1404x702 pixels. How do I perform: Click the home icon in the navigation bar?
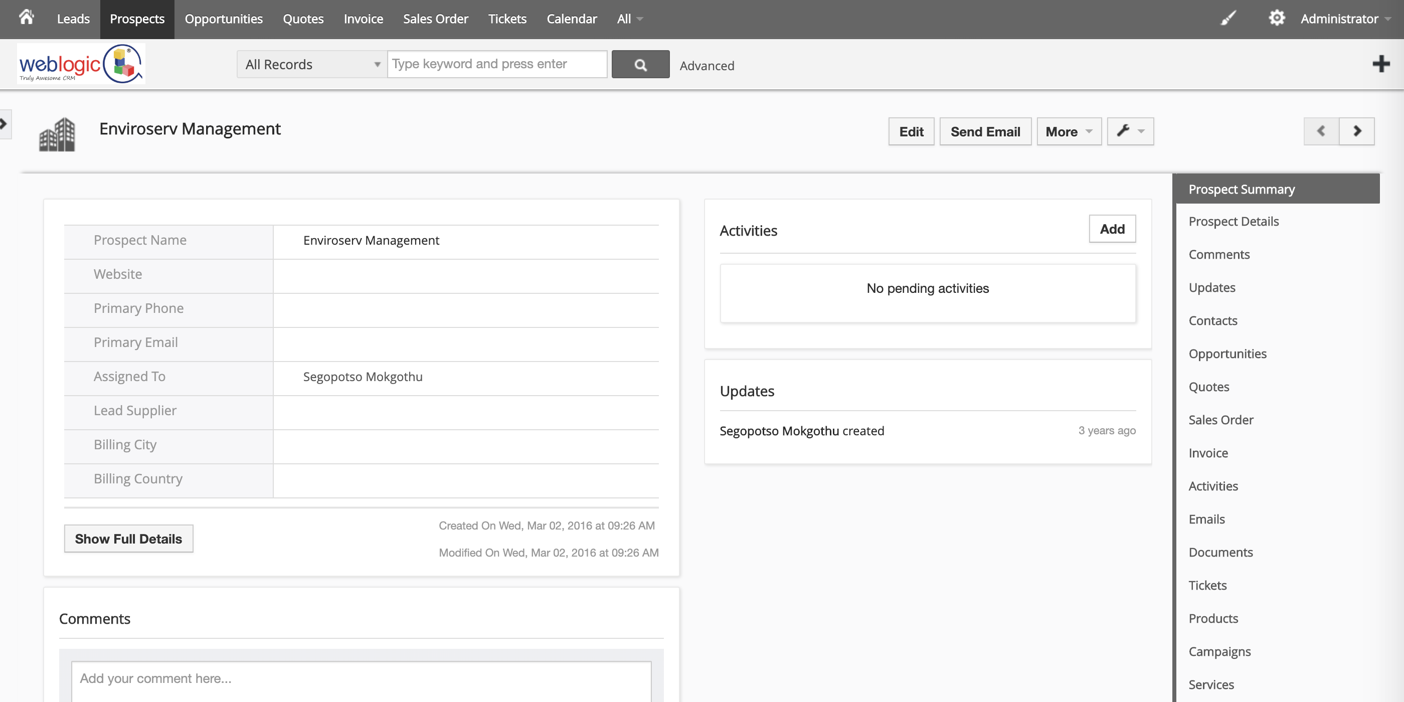26,18
